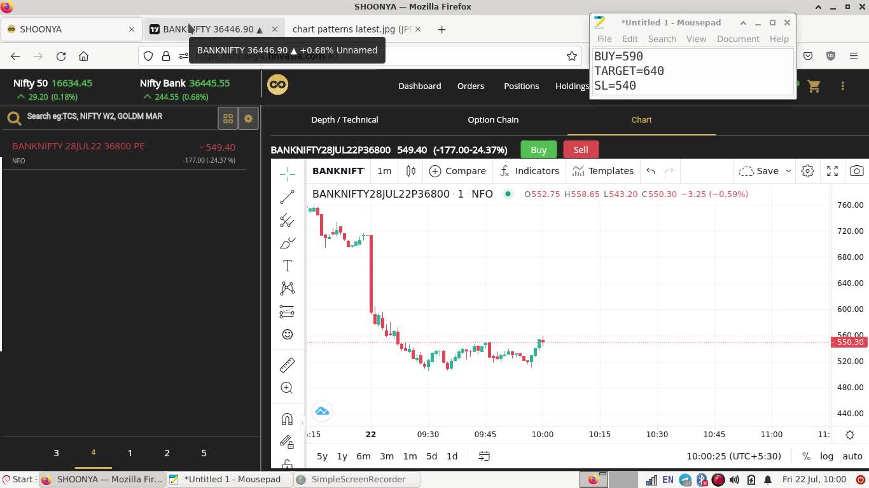Open chart settings gear
The height and width of the screenshot is (488, 869).
[x=807, y=171]
